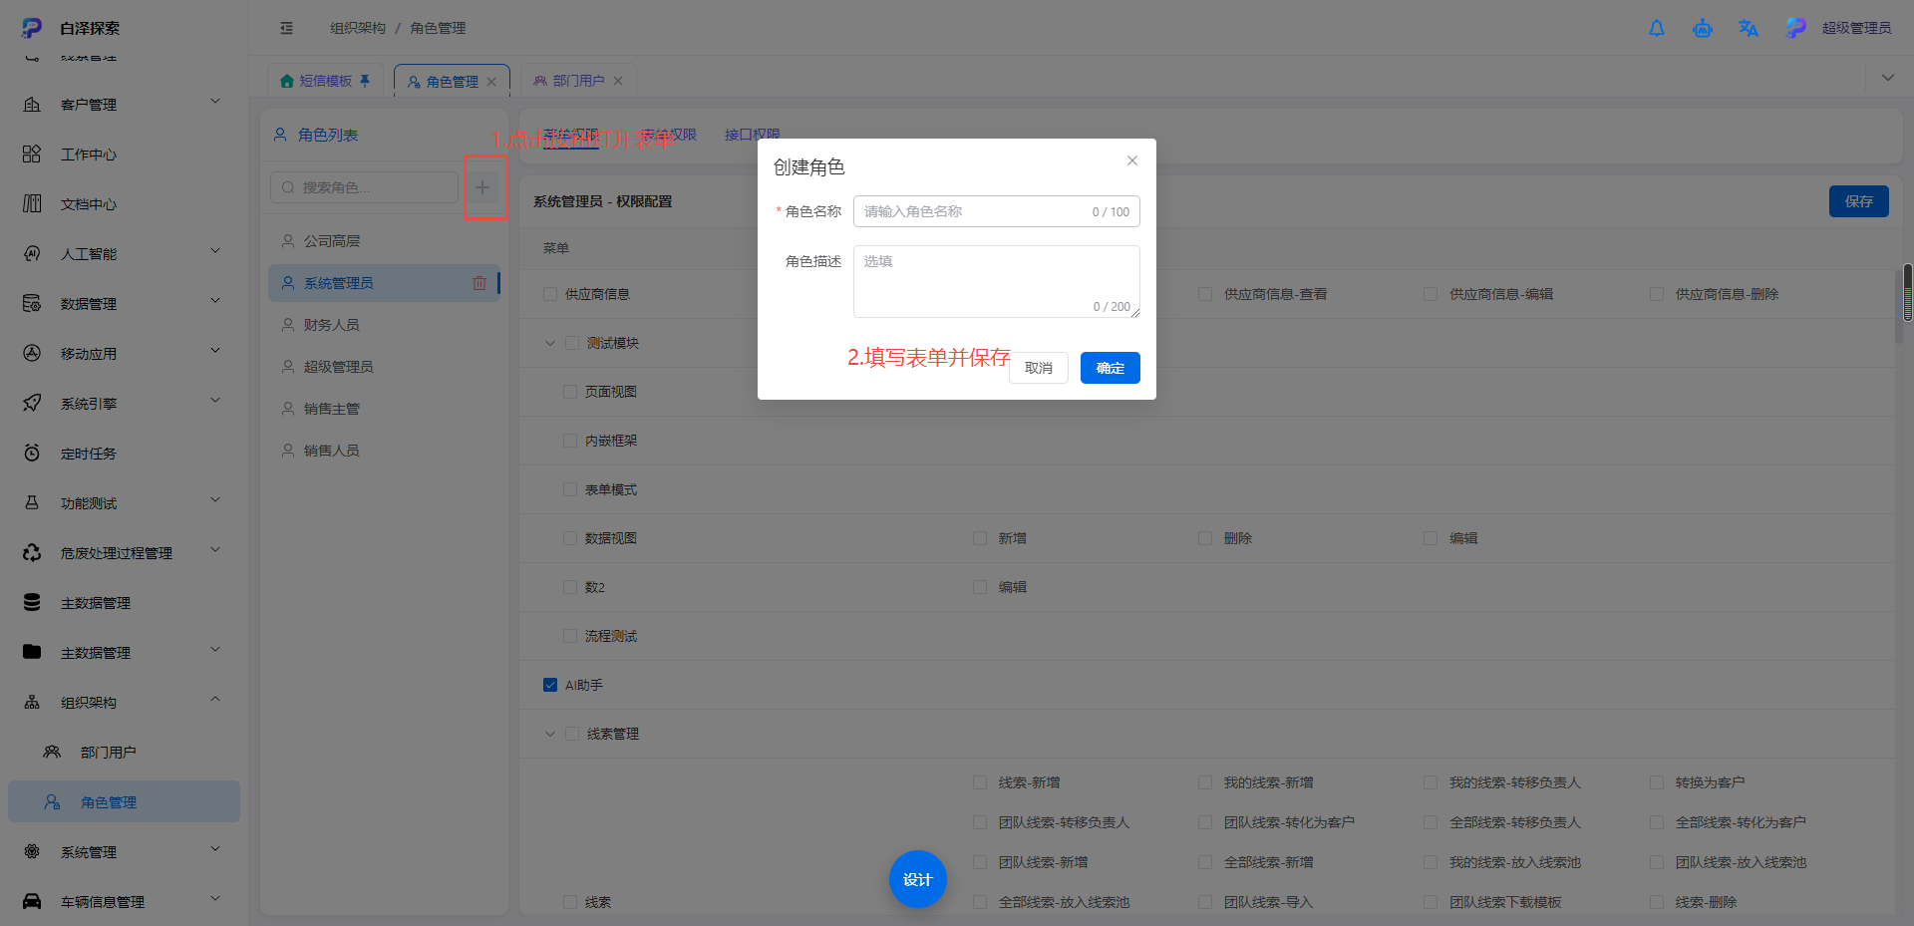Image resolution: width=1914 pixels, height=926 pixels.
Task: Toggle the sidebar collapse icon
Action: click(x=286, y=28)
